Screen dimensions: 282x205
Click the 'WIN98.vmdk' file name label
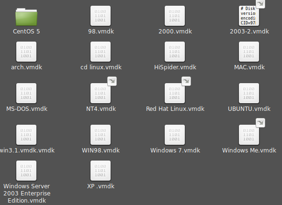[x=101, y=151]
